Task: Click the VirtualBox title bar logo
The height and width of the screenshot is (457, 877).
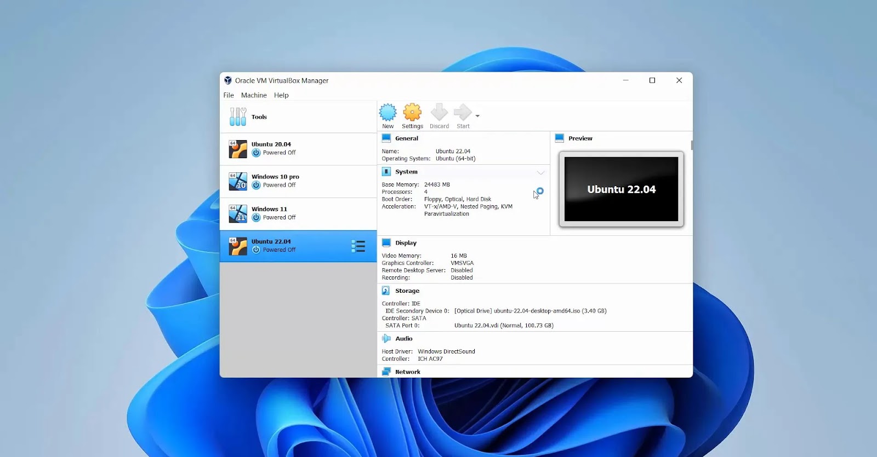Action: [228, 80]
